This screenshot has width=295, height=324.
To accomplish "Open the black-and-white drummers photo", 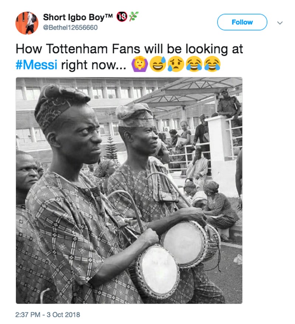I will (129, 190).
